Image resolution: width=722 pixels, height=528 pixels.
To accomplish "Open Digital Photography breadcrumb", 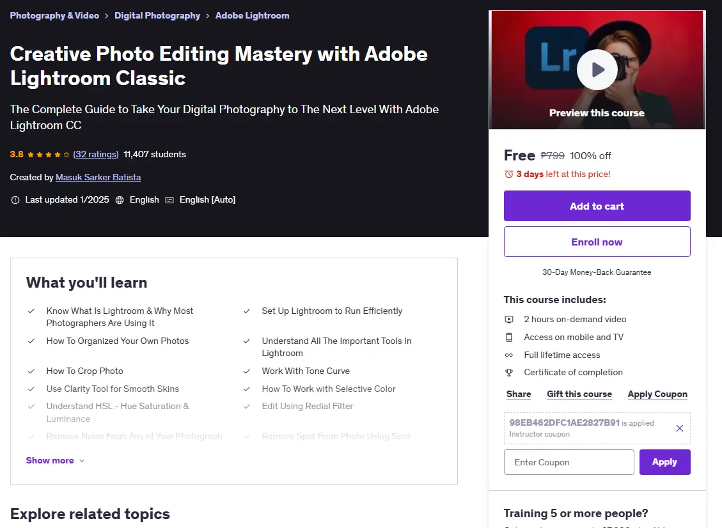I will tap(157, 15).
